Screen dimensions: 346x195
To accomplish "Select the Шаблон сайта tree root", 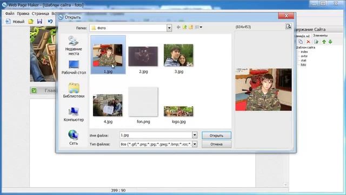I will point(305,47).
